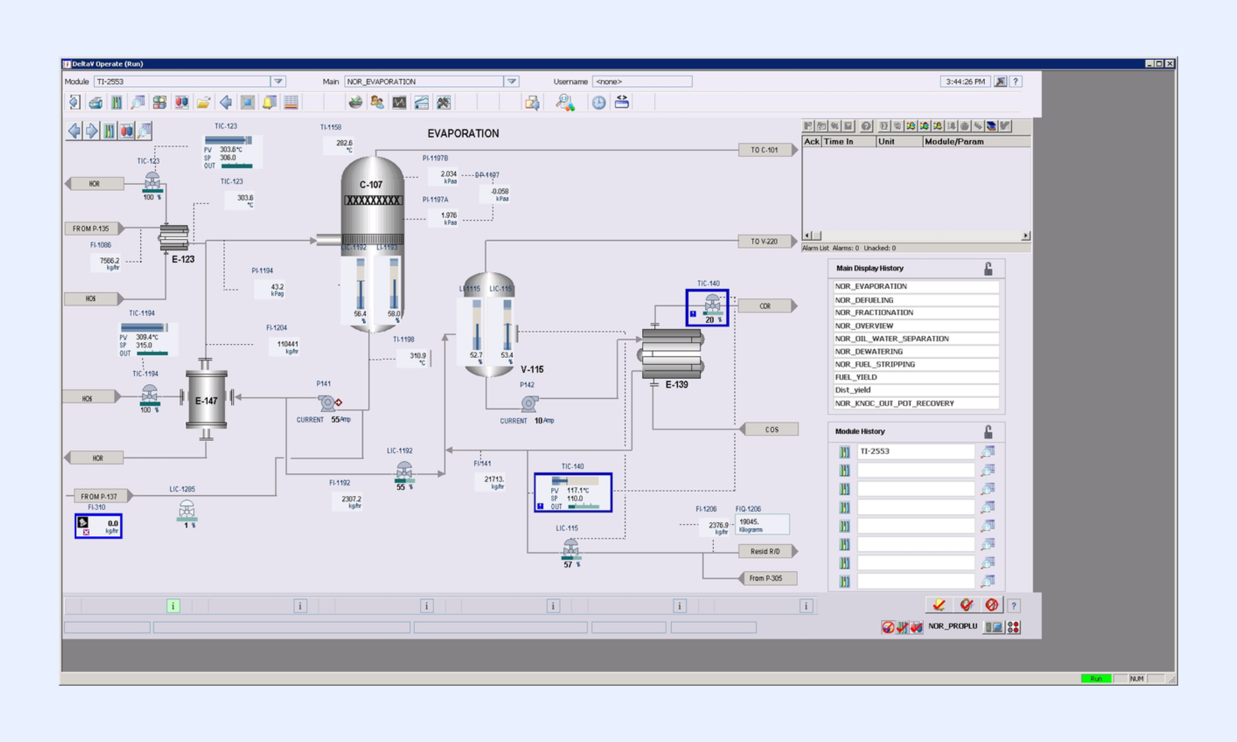Click the acknowledge alarm bell button with red check
1237x742 pixels.
939,605
